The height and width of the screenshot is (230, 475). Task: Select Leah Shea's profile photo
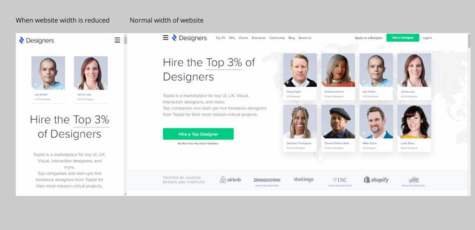(414, 121)
